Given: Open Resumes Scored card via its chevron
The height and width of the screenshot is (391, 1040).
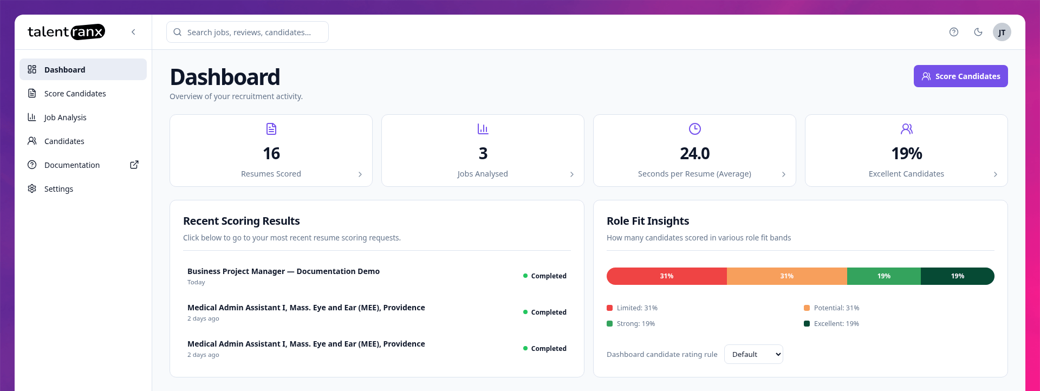Looking at the screenshot, I should click(x=360, y=174).
